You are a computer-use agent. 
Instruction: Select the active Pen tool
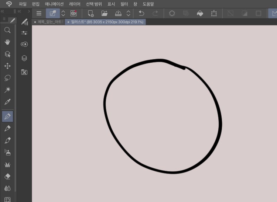pos(7,116)
